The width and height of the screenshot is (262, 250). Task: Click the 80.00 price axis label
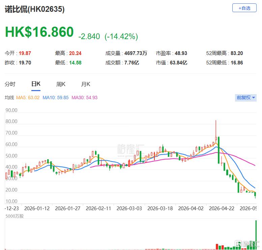tap(11, 121)
